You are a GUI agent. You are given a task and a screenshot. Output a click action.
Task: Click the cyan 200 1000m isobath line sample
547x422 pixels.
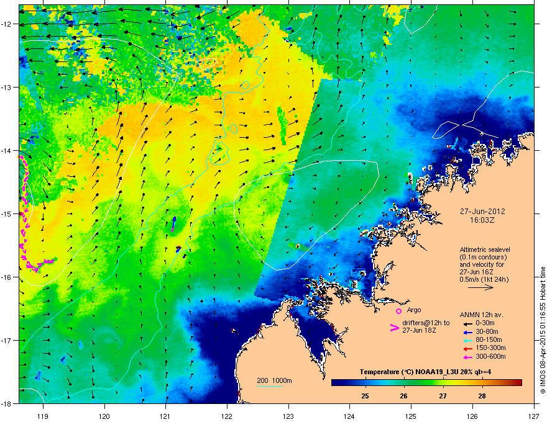pos(270,387)
